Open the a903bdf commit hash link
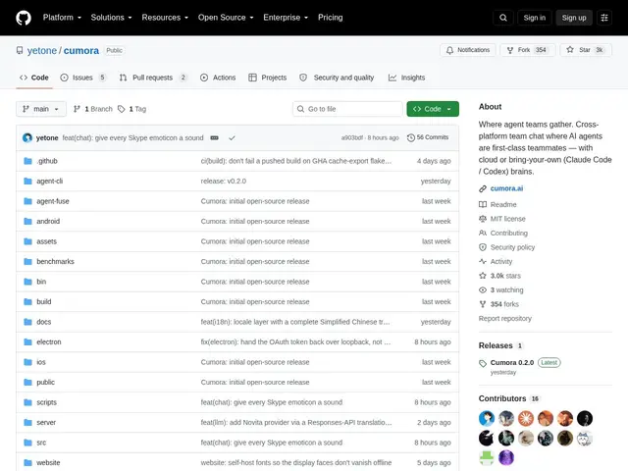 tap(351, 137)
